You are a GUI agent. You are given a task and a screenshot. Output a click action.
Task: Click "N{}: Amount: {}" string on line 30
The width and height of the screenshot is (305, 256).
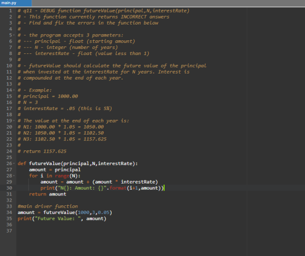(x=82, y=188)
